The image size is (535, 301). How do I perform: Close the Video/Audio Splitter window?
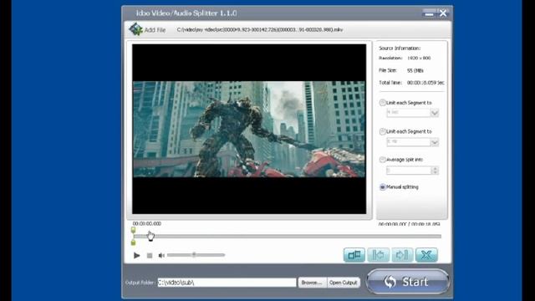pos(443,13)
